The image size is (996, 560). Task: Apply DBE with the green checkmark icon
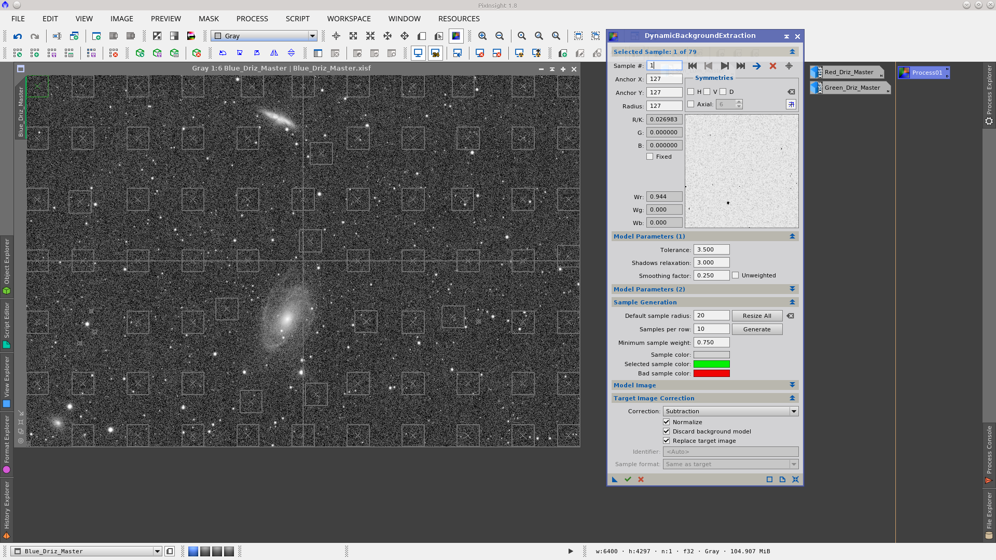[x=628, y=479]
